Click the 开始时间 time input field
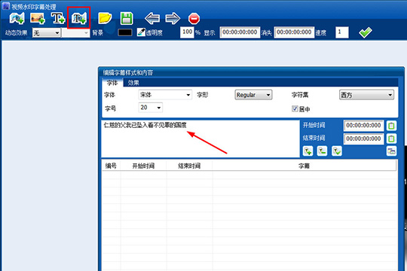Viewport: 407px width, 271px height. point(363,126)
